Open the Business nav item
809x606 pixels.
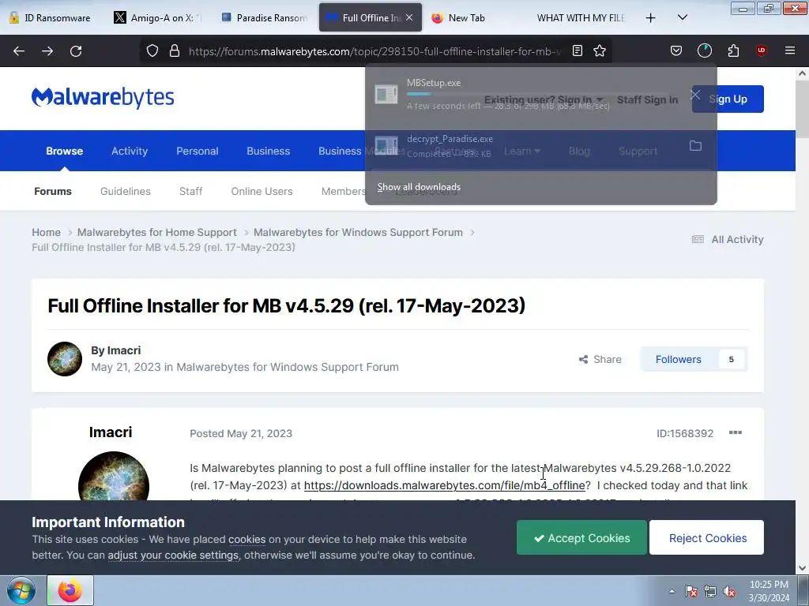point(268,151)
